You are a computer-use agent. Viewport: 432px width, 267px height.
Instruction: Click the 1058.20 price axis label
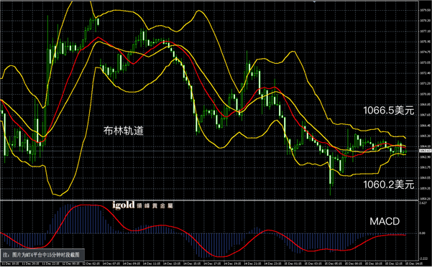pyautogui.click(x=424, y=198)
